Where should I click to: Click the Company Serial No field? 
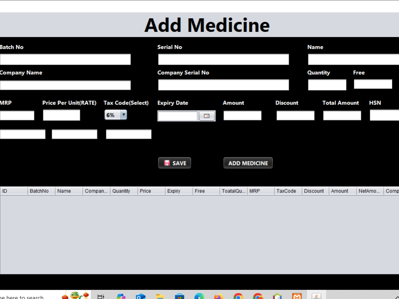point(223,85)
